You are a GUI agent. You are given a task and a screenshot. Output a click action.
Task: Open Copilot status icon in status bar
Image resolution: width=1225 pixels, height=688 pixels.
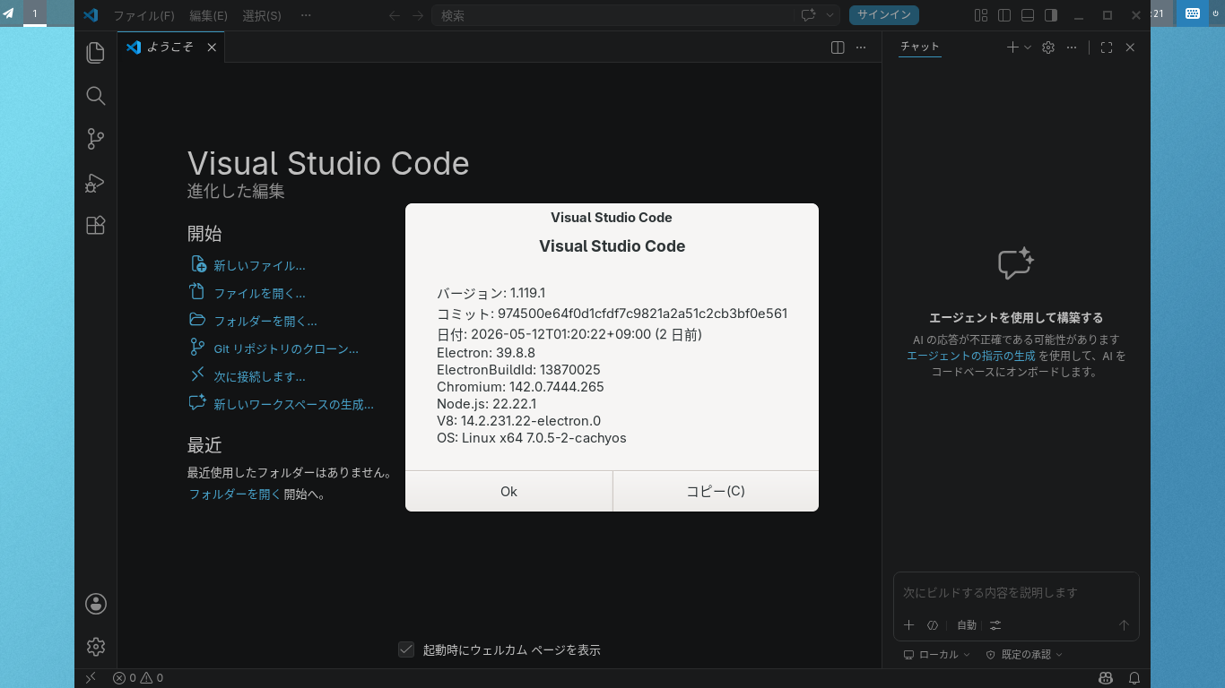click(x=1107, y=678)
